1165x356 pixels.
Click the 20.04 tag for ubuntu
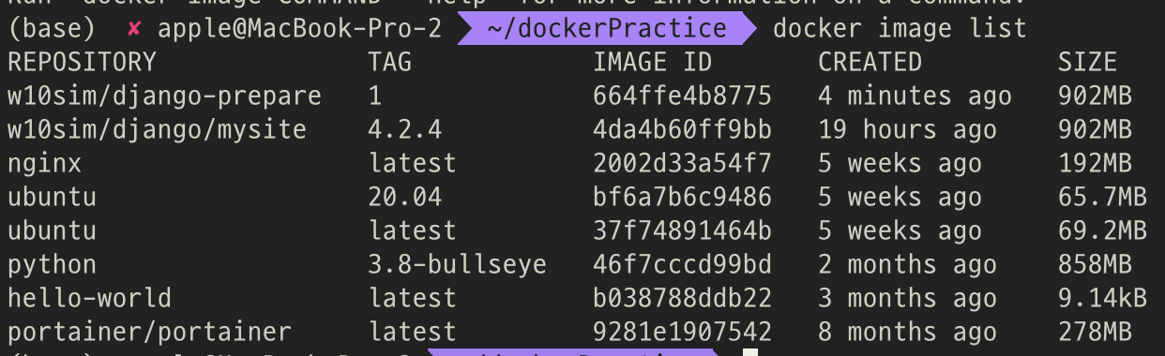405,198
